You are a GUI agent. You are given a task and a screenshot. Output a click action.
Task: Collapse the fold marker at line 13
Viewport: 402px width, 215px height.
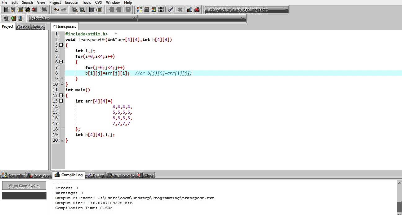click(61, 101)
